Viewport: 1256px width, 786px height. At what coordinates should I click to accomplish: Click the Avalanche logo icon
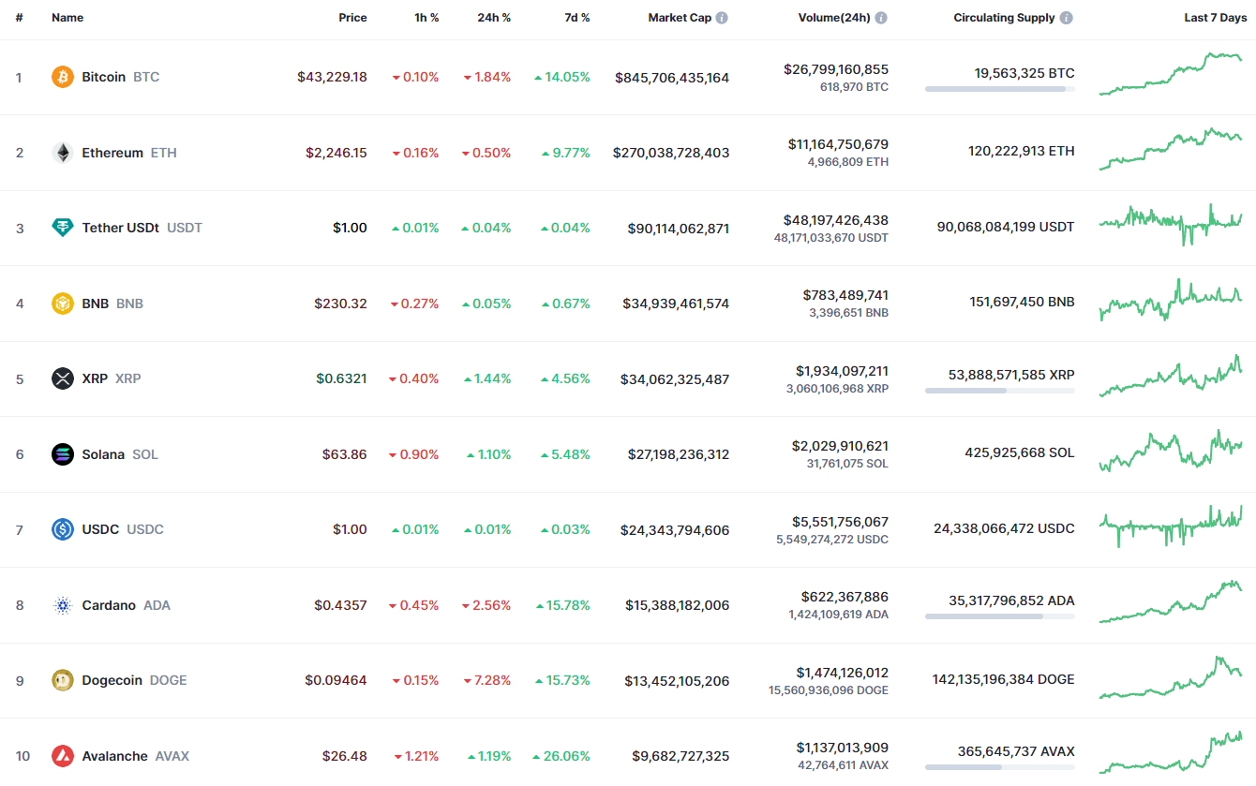coord(63,756)
